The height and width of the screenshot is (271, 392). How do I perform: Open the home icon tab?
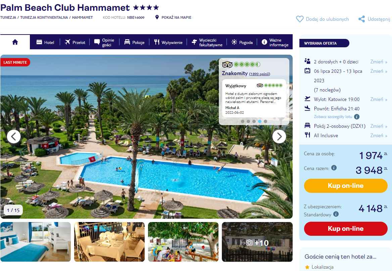click(15, 42)
